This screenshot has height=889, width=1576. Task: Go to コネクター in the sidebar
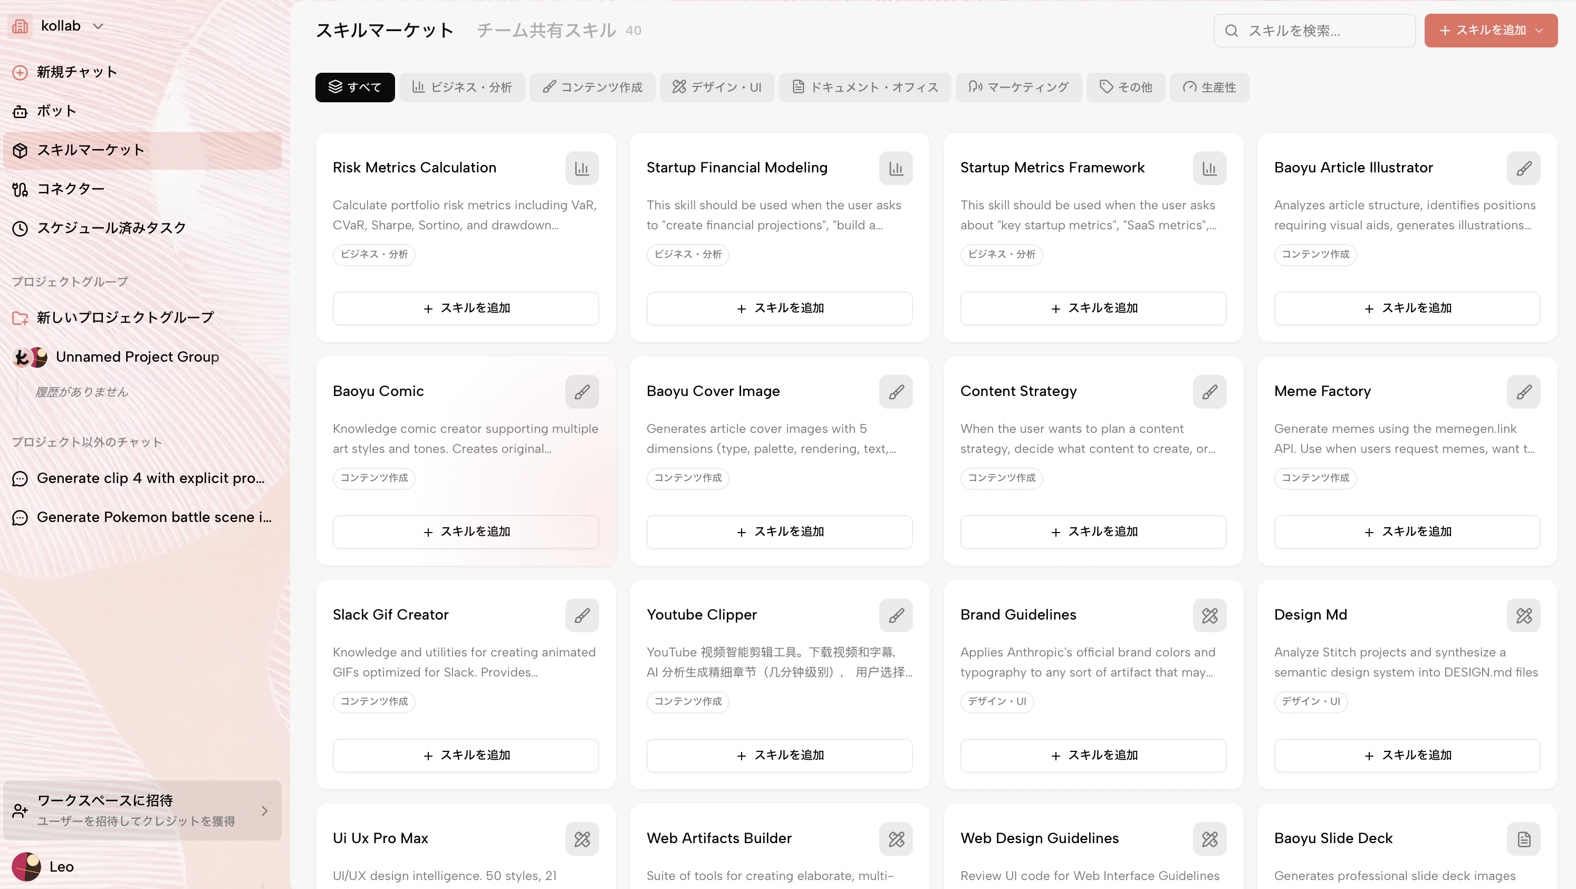pyautogui.click(x=142, y=189)
